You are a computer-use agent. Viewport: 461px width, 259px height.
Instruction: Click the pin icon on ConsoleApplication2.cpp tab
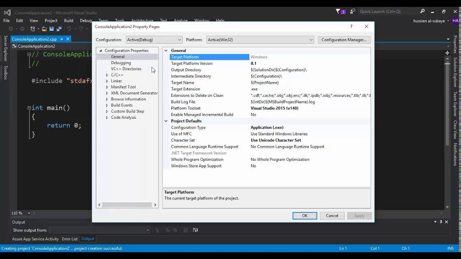coord(62,39)
